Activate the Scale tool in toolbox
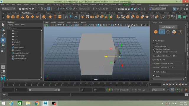189x106 pixels. (x=2, y=51)
